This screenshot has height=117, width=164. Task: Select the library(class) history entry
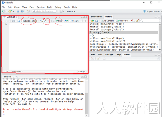[x=124, y=33]
